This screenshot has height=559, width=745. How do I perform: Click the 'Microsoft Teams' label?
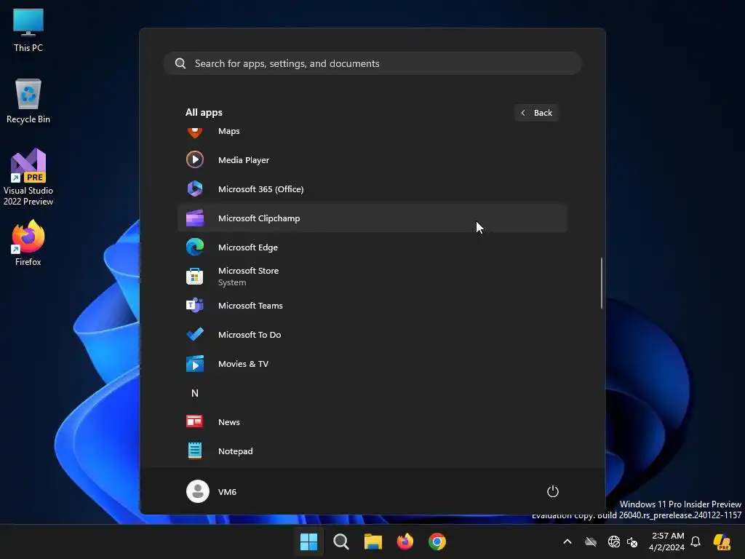click(x=250, y=306)
